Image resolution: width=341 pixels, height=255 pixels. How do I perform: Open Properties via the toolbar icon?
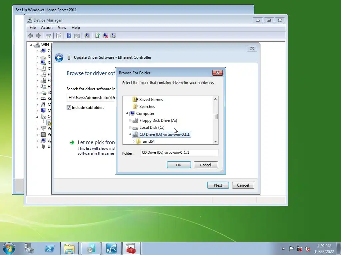(x=59, y=36)
